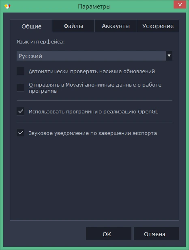Click the Звуковое уведомление по завершении экспорта label

pyautogui.click(x=93, y=133)
